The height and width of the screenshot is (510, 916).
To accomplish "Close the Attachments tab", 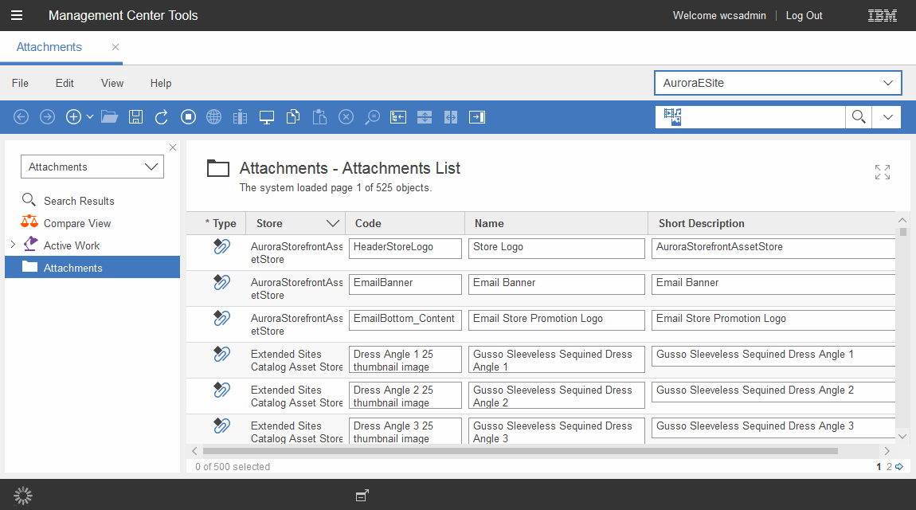I will 115,47.
